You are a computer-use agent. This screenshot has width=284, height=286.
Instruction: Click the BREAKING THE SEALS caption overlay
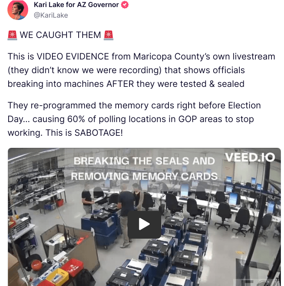pyautogui.click(x=144, y=161)
